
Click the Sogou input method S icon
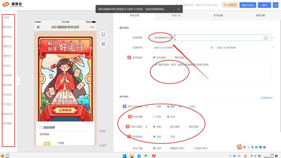(239, 147)
